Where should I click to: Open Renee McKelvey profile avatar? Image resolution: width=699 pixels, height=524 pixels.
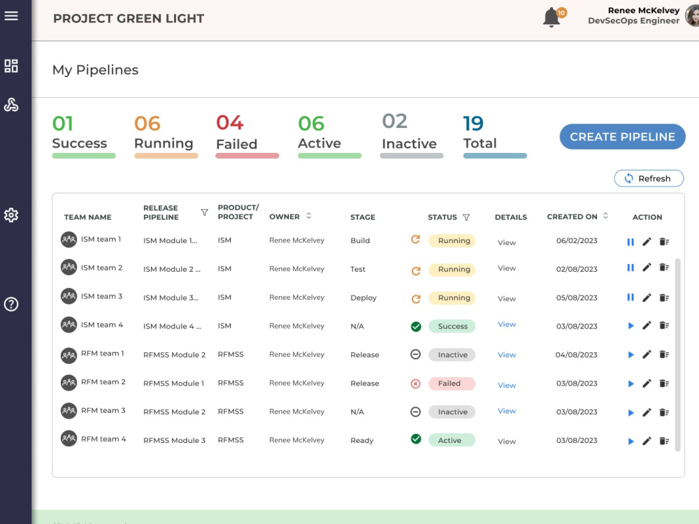point(692,15)
